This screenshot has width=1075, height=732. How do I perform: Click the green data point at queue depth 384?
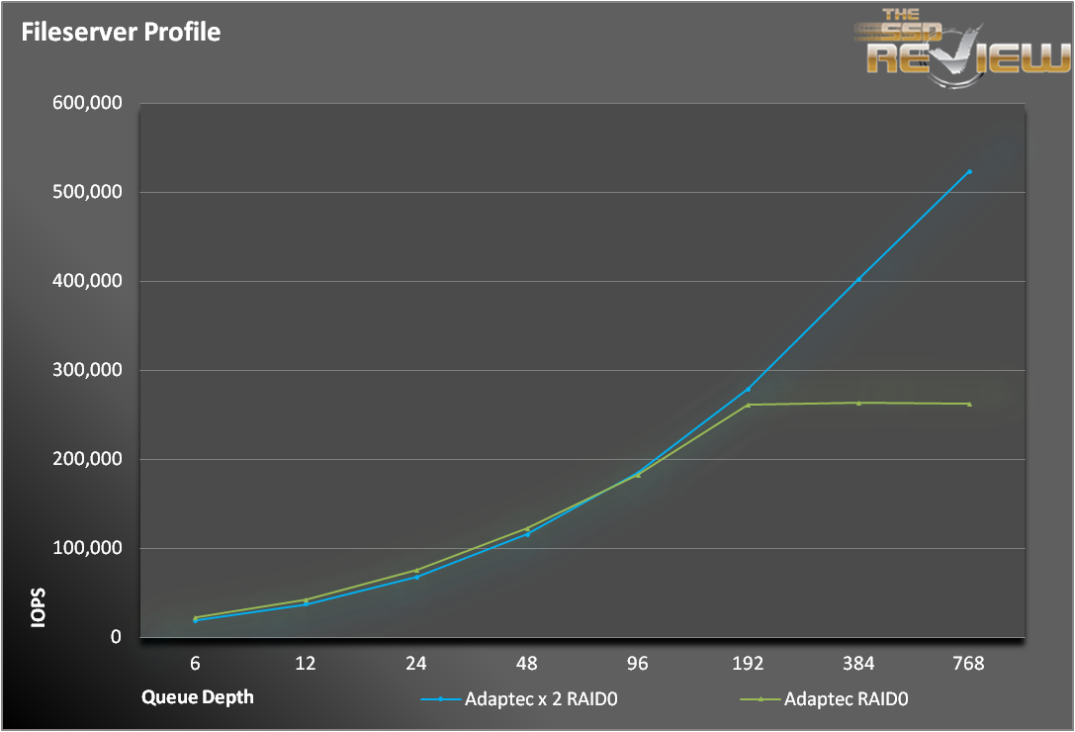858,403
